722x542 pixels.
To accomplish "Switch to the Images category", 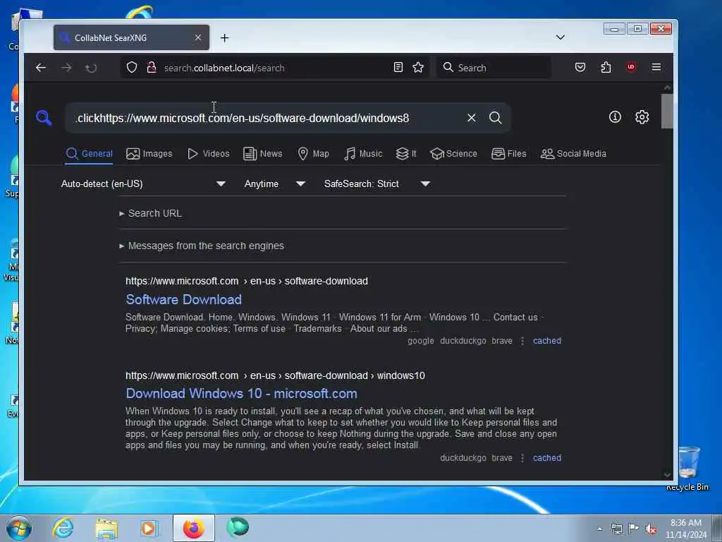I will click(149, 154).
